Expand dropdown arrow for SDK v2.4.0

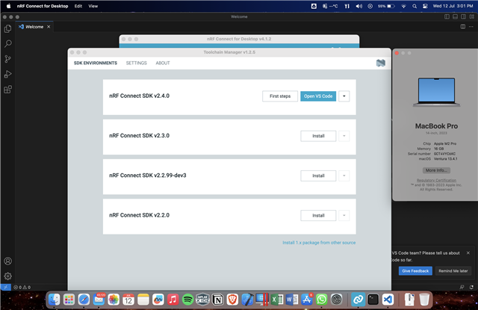point(344,96)
